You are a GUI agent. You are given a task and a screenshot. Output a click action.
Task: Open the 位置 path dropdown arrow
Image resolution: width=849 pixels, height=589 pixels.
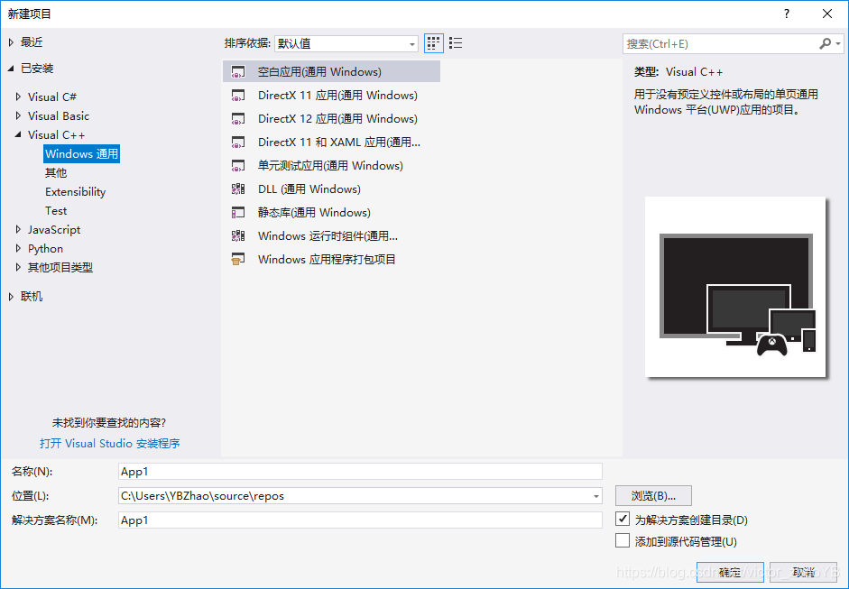tap(595, 496)
